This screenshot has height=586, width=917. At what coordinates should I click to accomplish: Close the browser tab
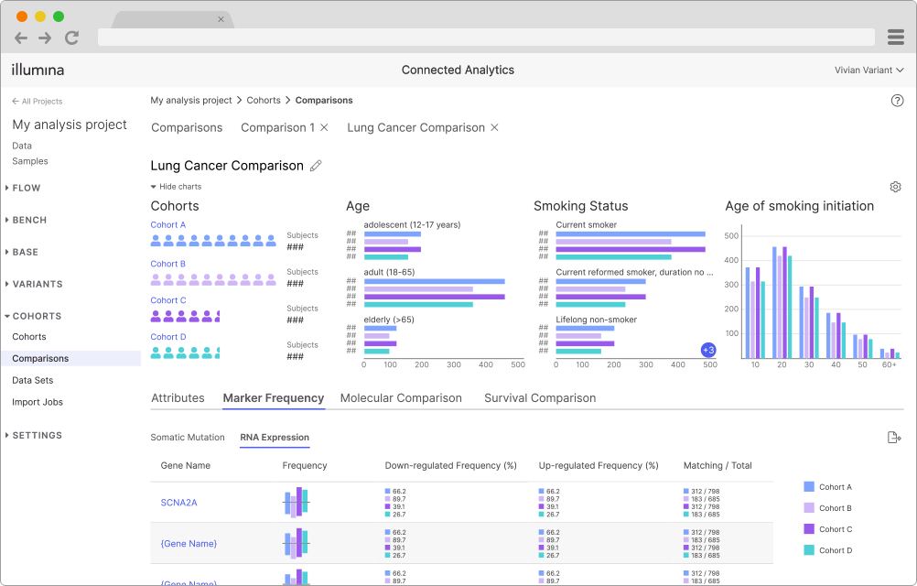[x=221, y=19]
